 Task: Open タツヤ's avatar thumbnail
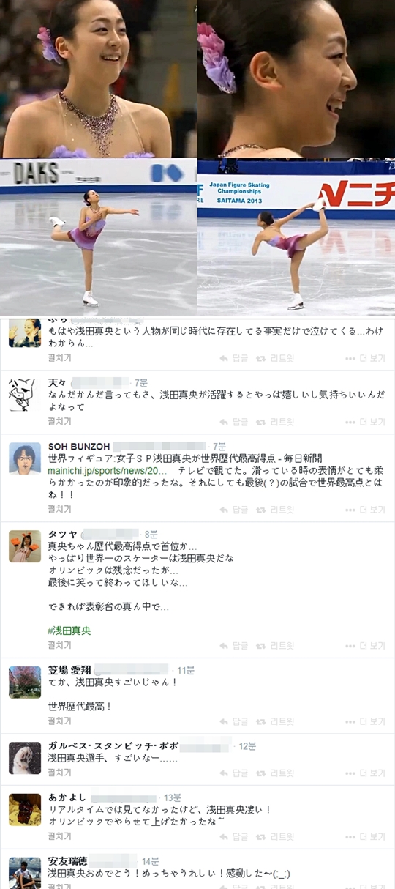click(x=24, y=546)
